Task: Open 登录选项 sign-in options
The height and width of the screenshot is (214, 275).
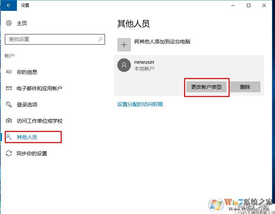Action: tap(27, 104)
